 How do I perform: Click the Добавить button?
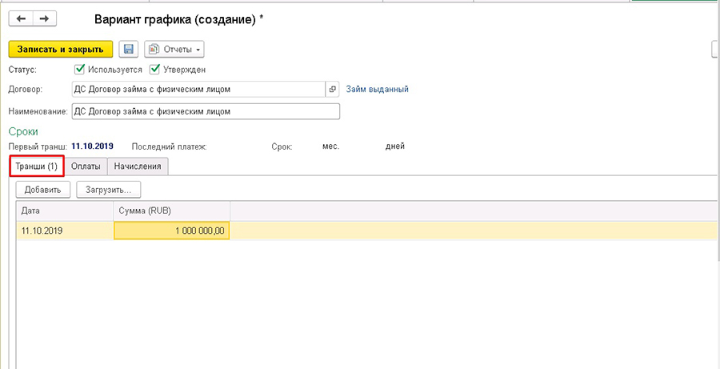click(42, 190)
